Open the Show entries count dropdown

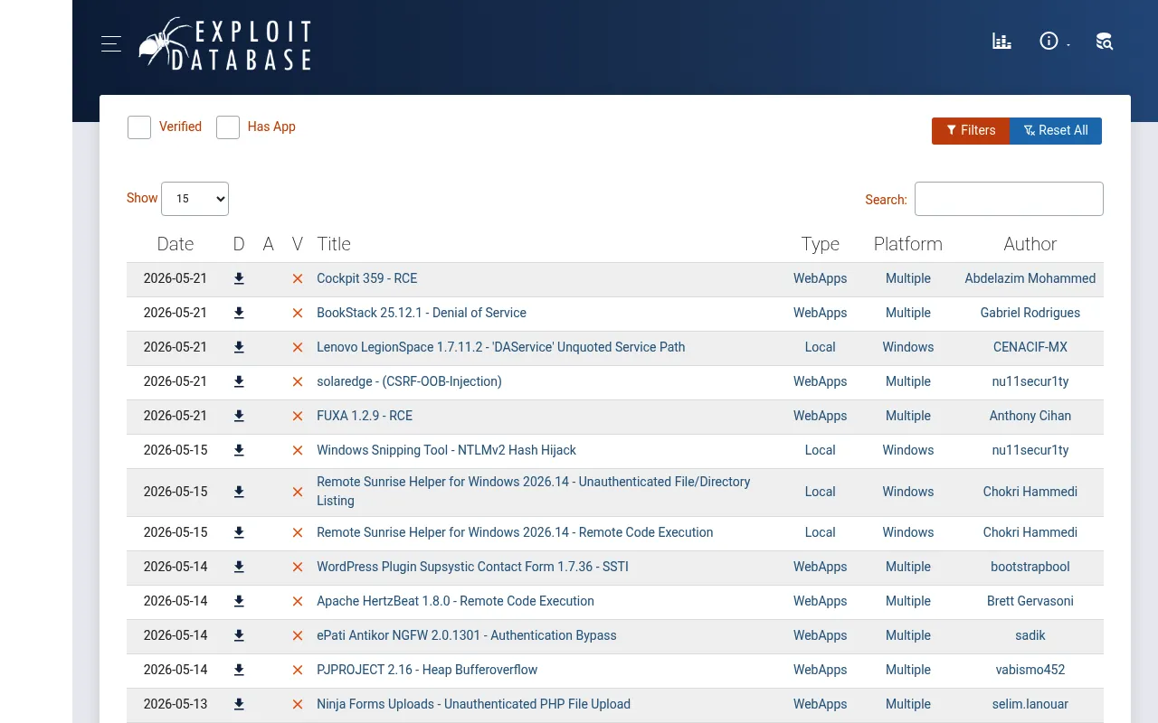point(195,199)
